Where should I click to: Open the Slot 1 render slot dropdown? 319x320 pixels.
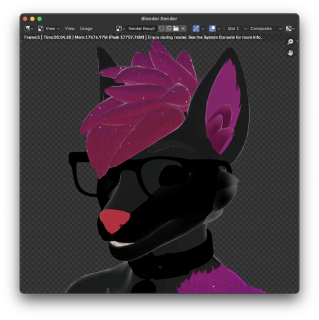(x=236, y=29)
